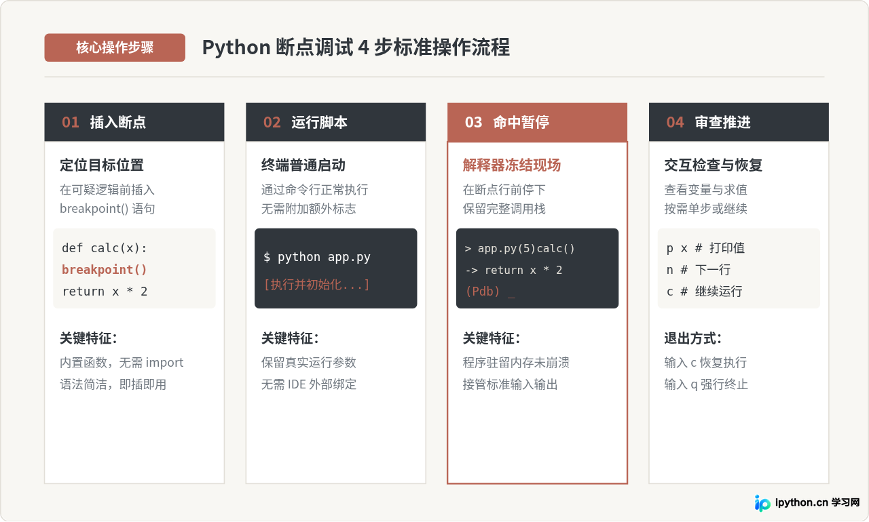Click the title Python 断点调试 4 步标准操作流程
The height and width of the screenshot is (522, 869).
tap(356, 47)
